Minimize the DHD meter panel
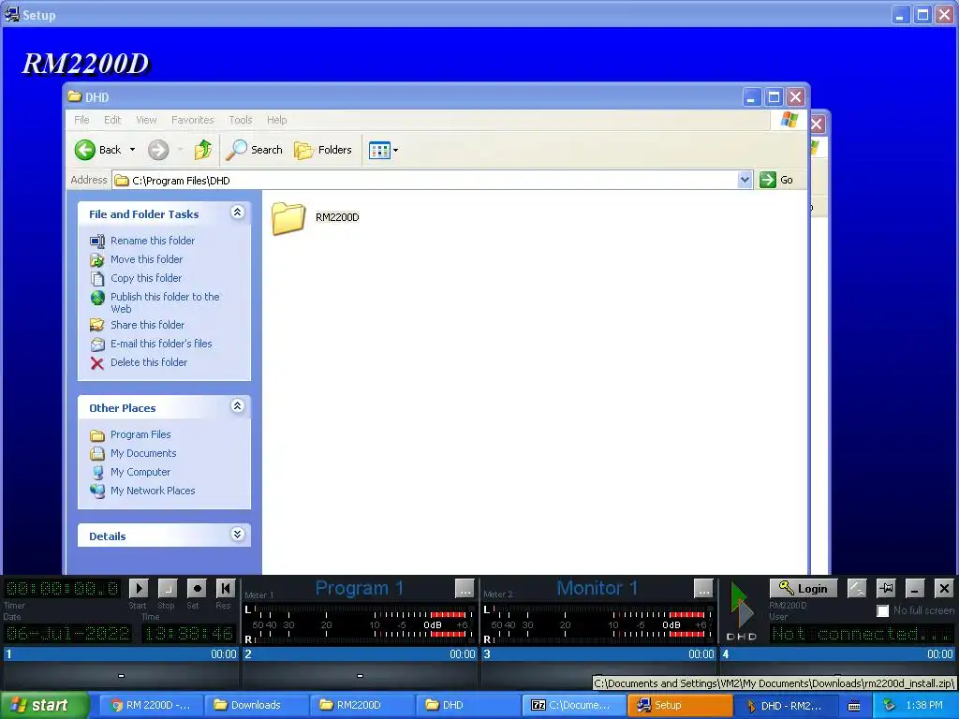This screenshot has width=959, height=719. pos(914,588)
